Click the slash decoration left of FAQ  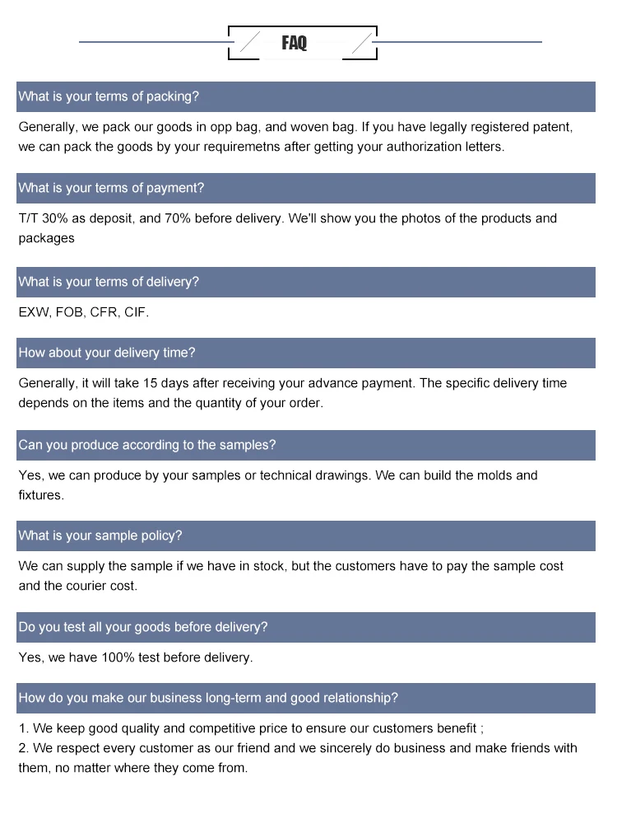coord(250,43)
